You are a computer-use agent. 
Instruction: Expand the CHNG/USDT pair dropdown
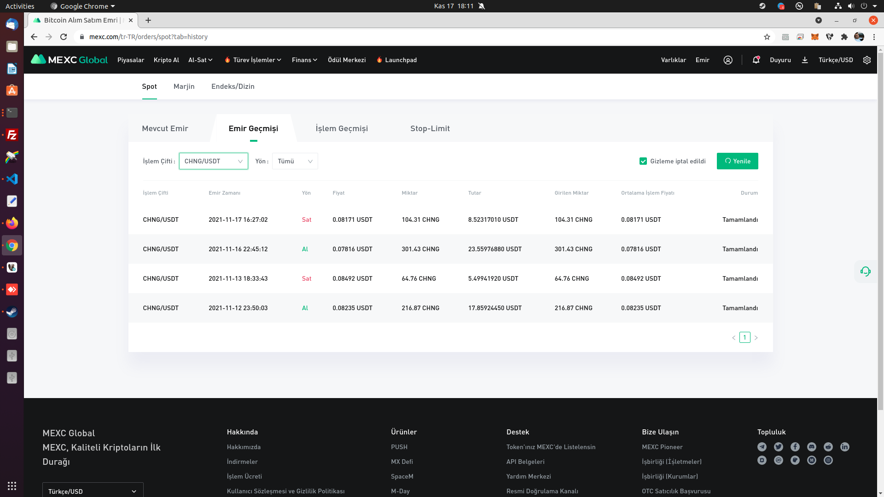[x=213, y=161]
